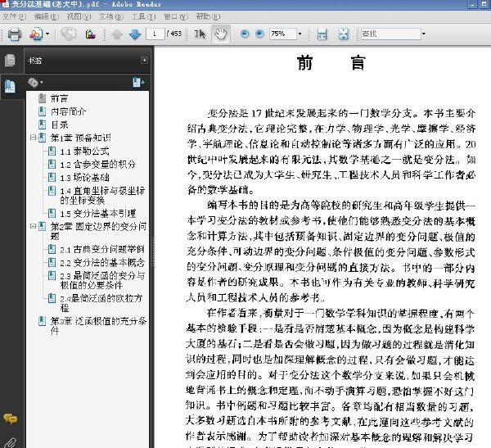This screenshot has width=491, height=448.
Task: Click the expand current bookmark icon
Action: tap(138, 83)
